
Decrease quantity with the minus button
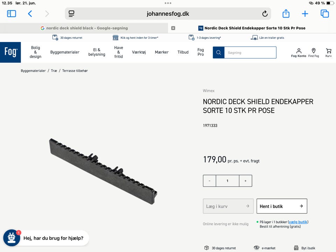click(x=209, y=181)
